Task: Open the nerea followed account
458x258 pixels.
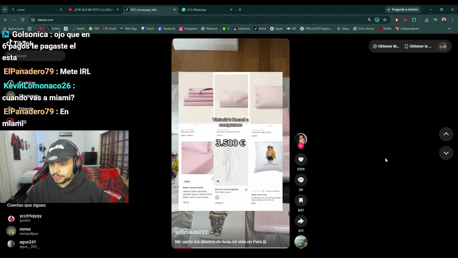Action: coord(23,231)
